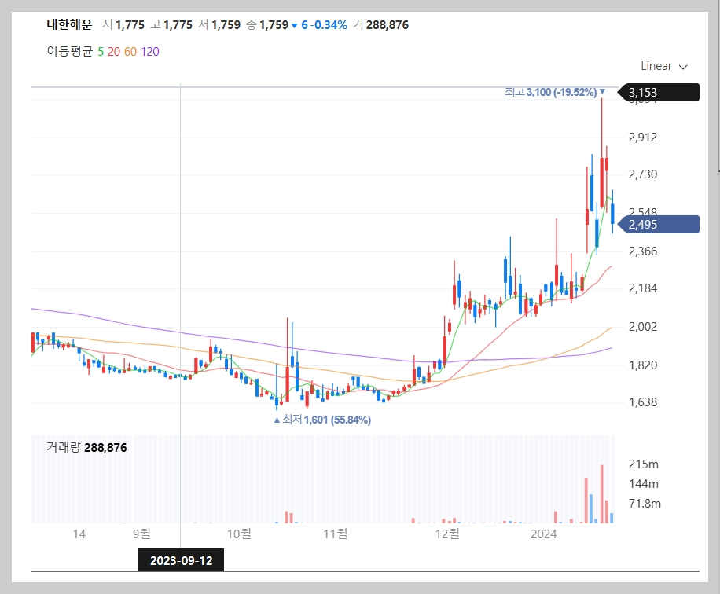Click the 12월 axis label

point(447,533)
